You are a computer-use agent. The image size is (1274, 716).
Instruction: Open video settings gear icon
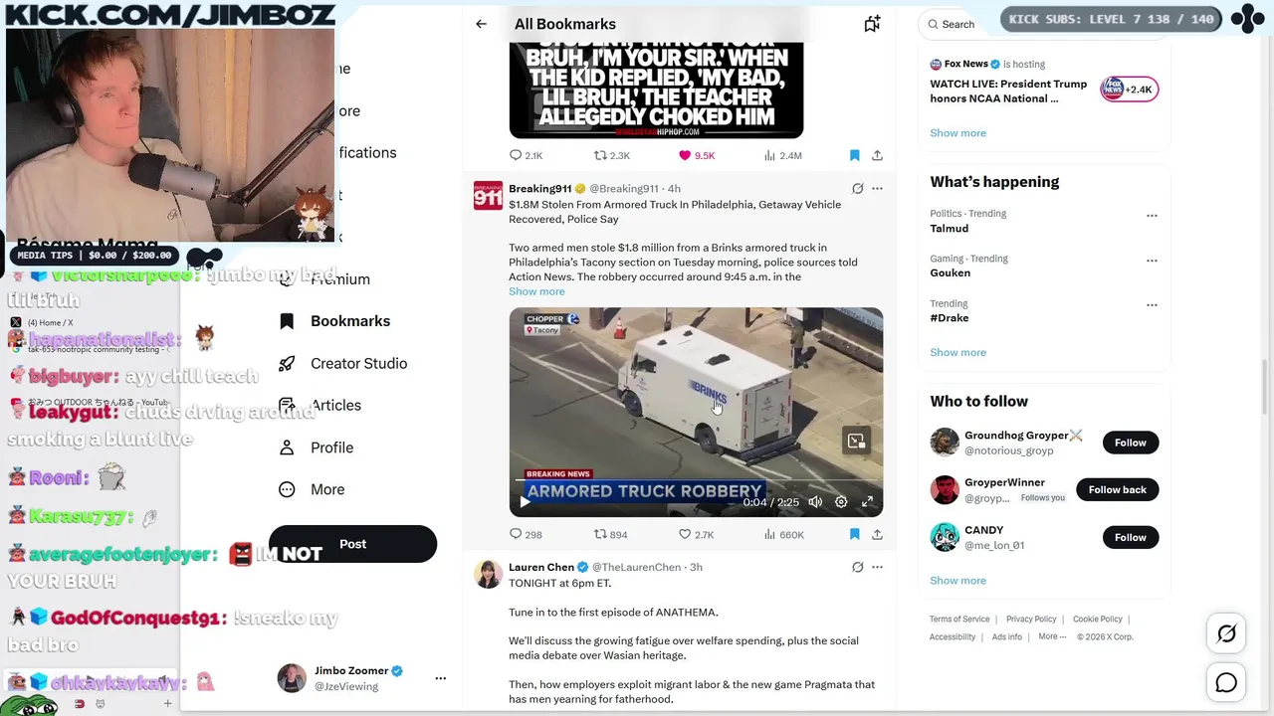pyautogui.click(x=841, y=502)
